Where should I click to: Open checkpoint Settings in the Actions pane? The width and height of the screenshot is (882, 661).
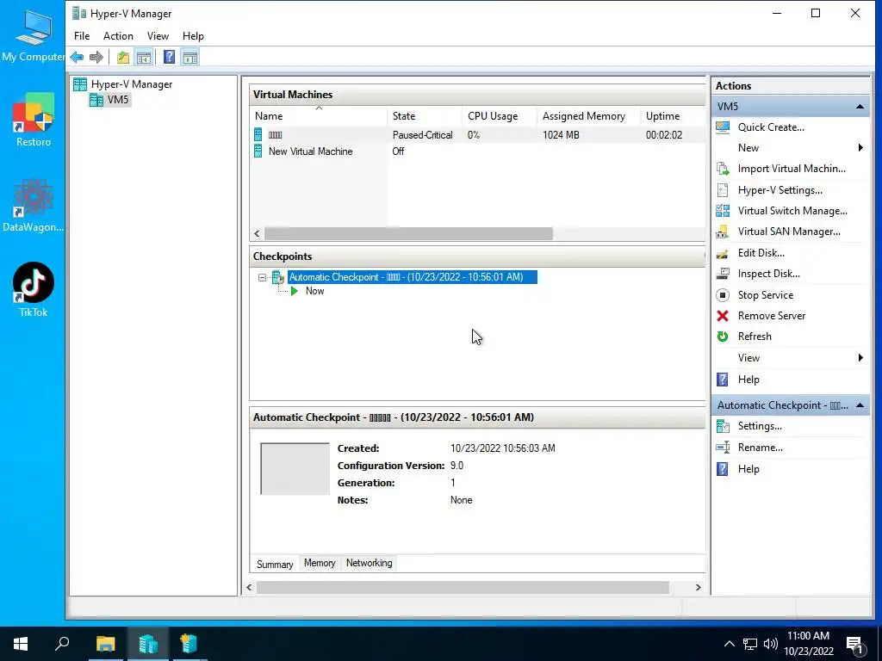760,426
